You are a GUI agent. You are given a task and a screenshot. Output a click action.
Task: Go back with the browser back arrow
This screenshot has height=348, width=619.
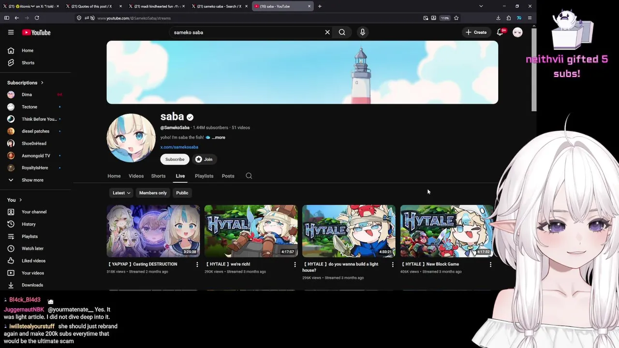16,18
